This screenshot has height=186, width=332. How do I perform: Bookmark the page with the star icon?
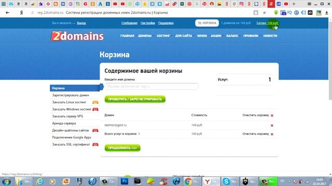click(x=265, y=12)
